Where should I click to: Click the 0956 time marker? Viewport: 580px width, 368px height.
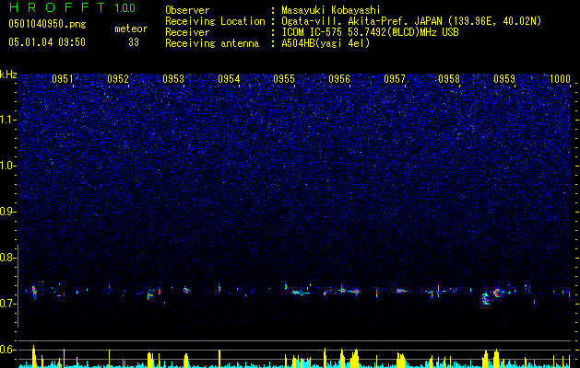339,78
